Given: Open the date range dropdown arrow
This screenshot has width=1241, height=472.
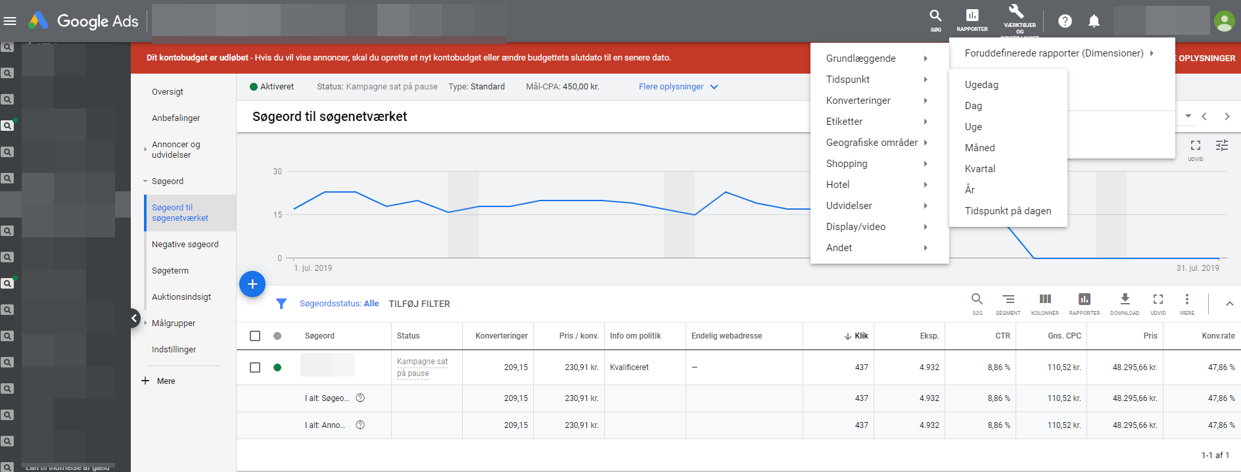Looking at the screenshot, I should tap(1188, 116).
